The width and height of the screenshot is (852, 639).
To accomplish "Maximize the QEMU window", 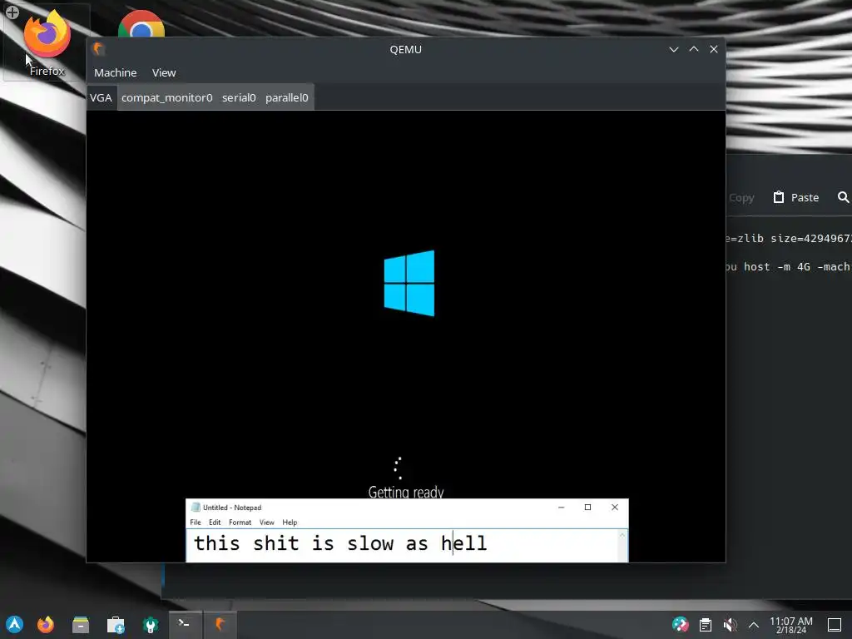I will pyautogui.click(x=694, y=49).
